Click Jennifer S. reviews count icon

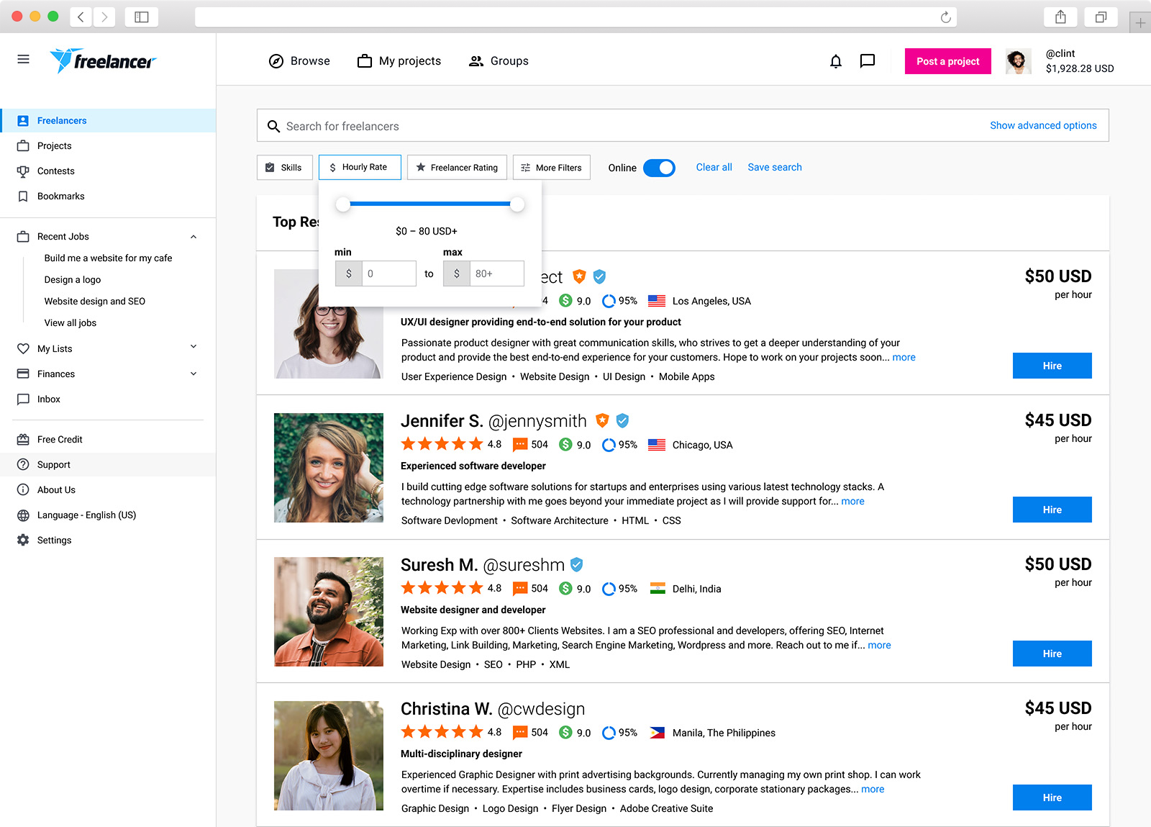(x=520, y=445)
